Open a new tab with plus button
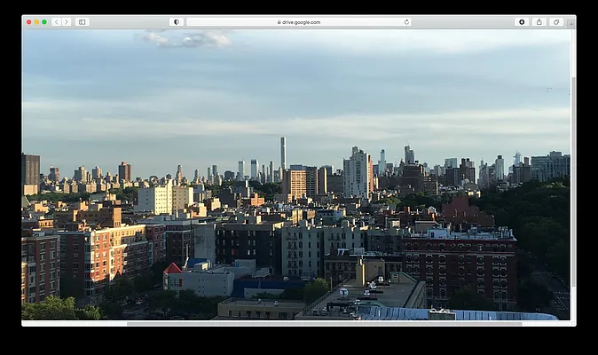 click(570, 23)
